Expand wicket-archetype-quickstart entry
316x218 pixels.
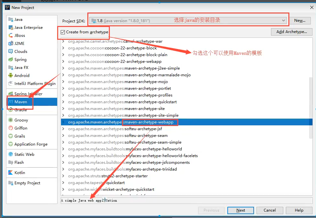pos(63,189)
